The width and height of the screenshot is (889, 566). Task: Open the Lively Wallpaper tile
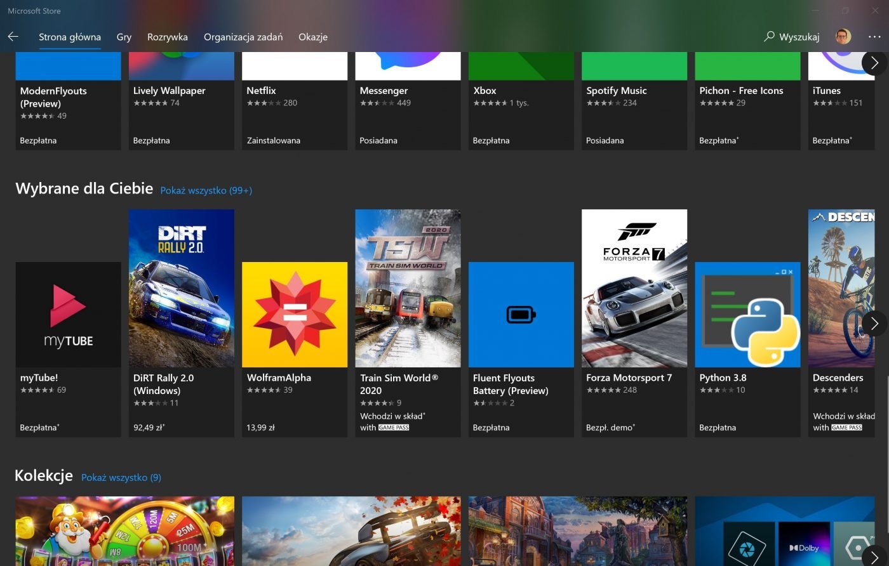coord(182,101)
